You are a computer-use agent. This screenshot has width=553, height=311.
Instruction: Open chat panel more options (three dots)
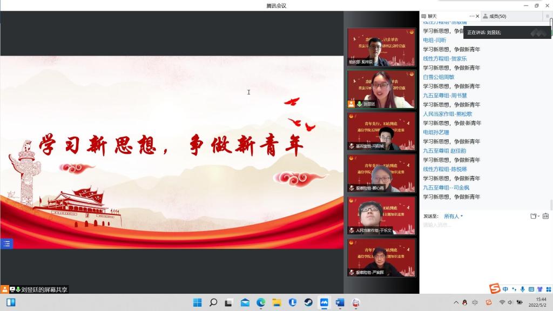coord(471,16)
